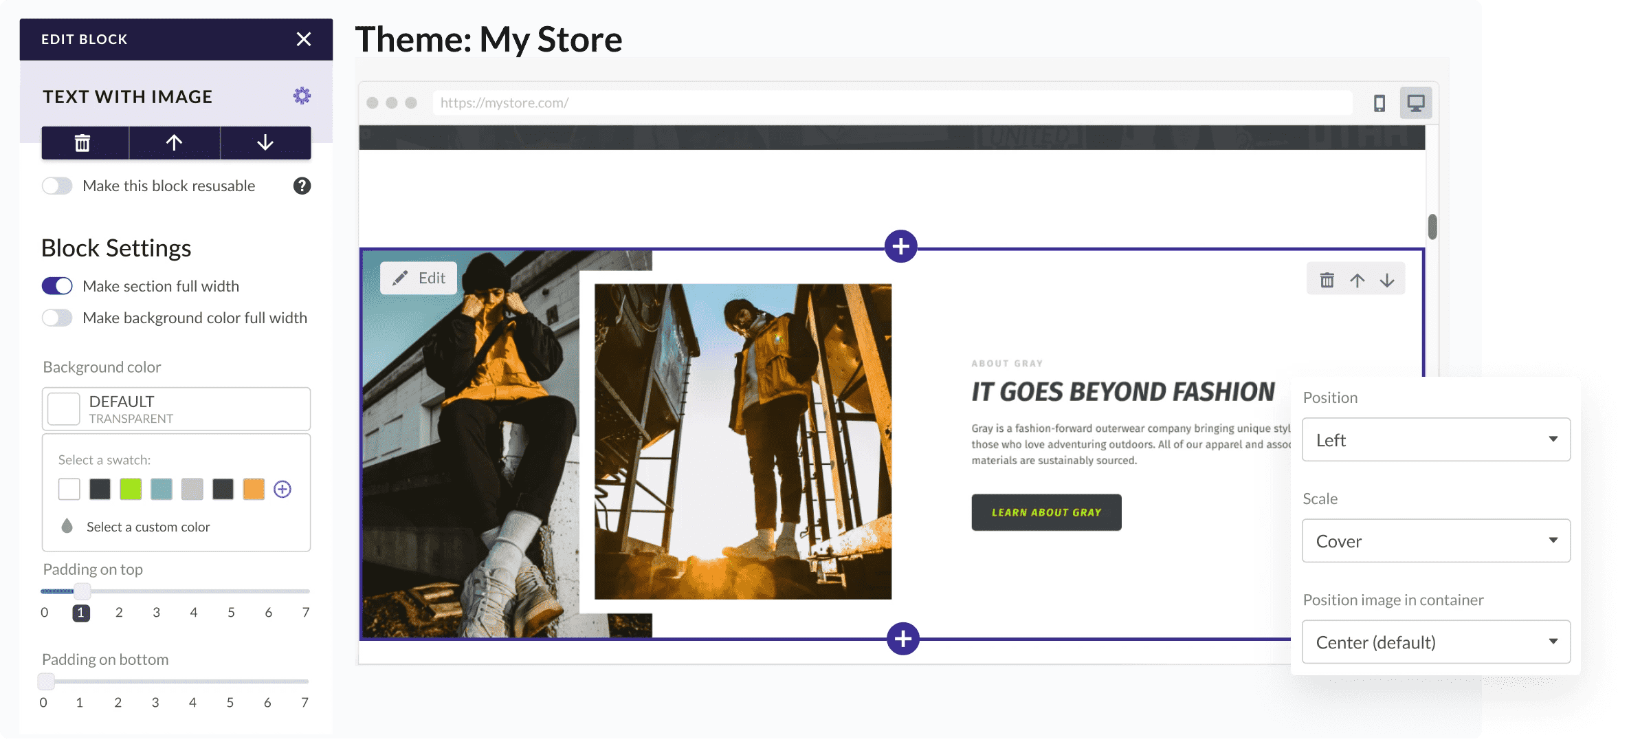Select the green color swatch
This screenshot has height=744, width=1629.
click(x=131, y=489)
